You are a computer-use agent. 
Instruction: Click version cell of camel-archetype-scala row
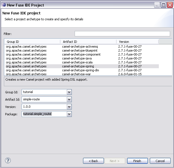click(x=130, y=62)
